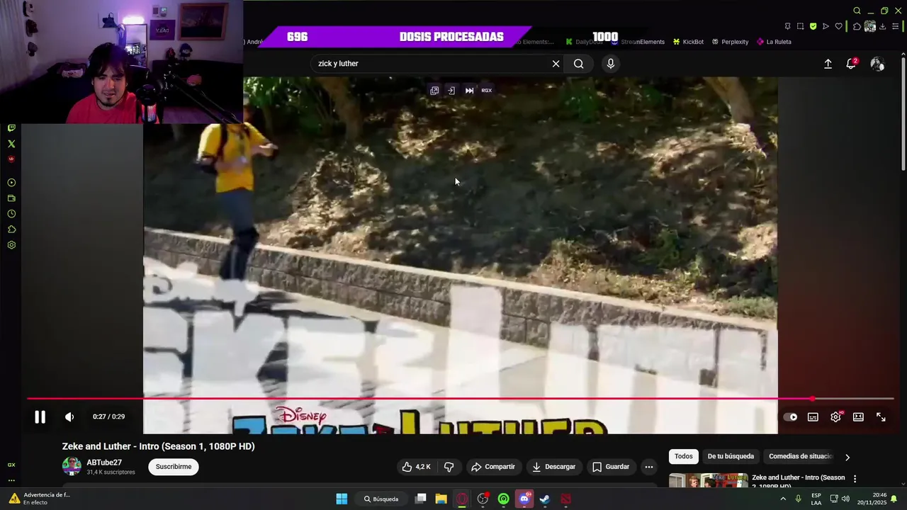Take snapshot with toolbar capture icon

click(801, 26)
